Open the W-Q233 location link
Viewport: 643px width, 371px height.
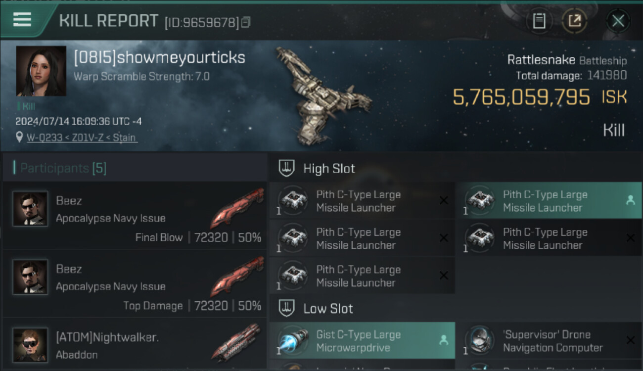pyautogui.click(x=82, y=138)
